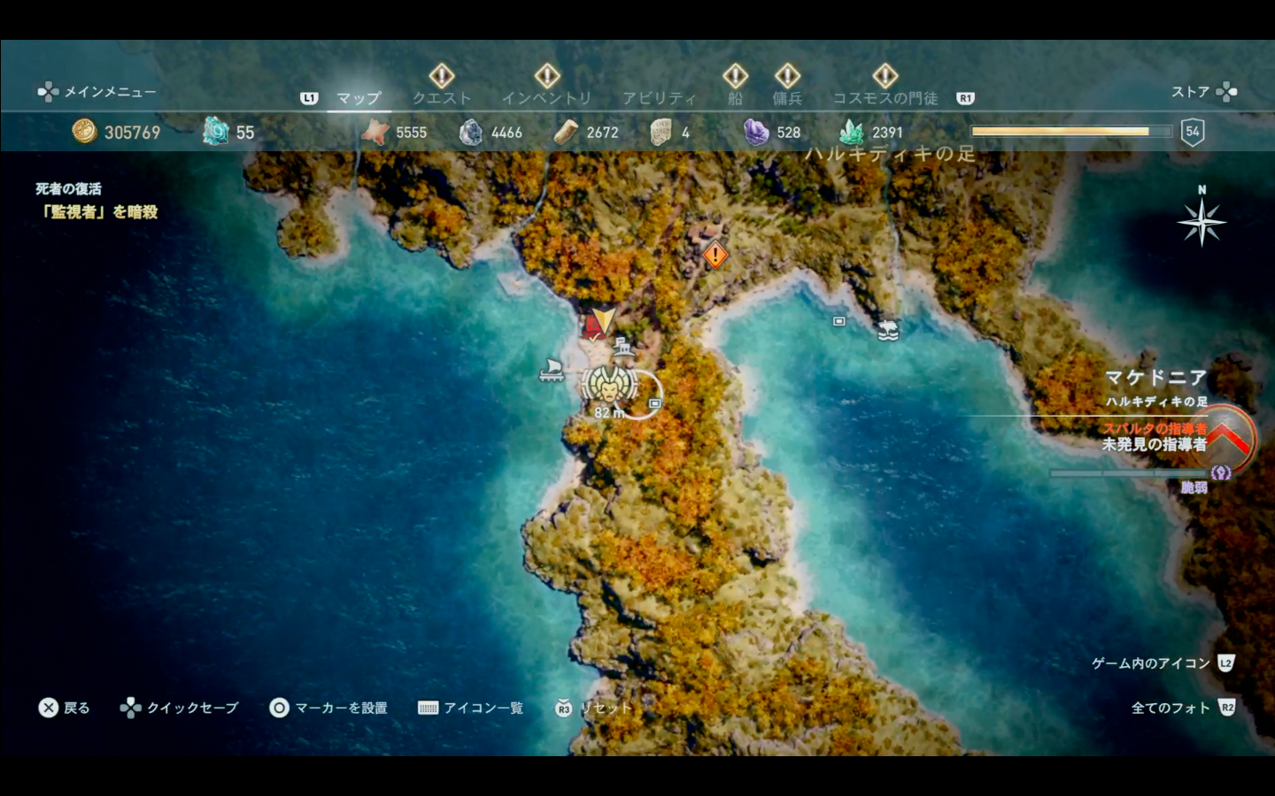This screenshot has width=1275, height=796.
Task: Open the アビリティ tab
Action: click(659, 98)
